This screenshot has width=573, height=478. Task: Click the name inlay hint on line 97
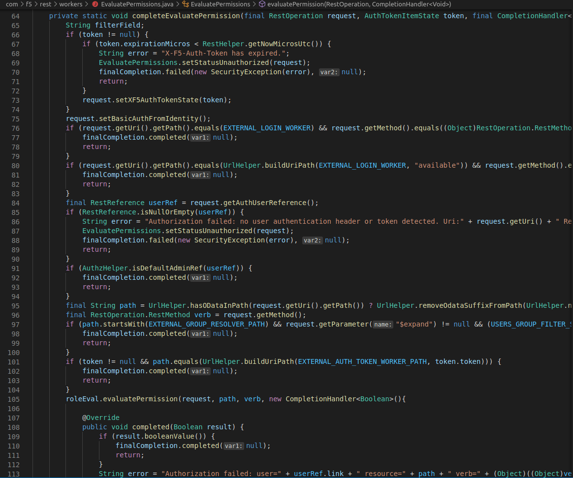click(382, 324)
